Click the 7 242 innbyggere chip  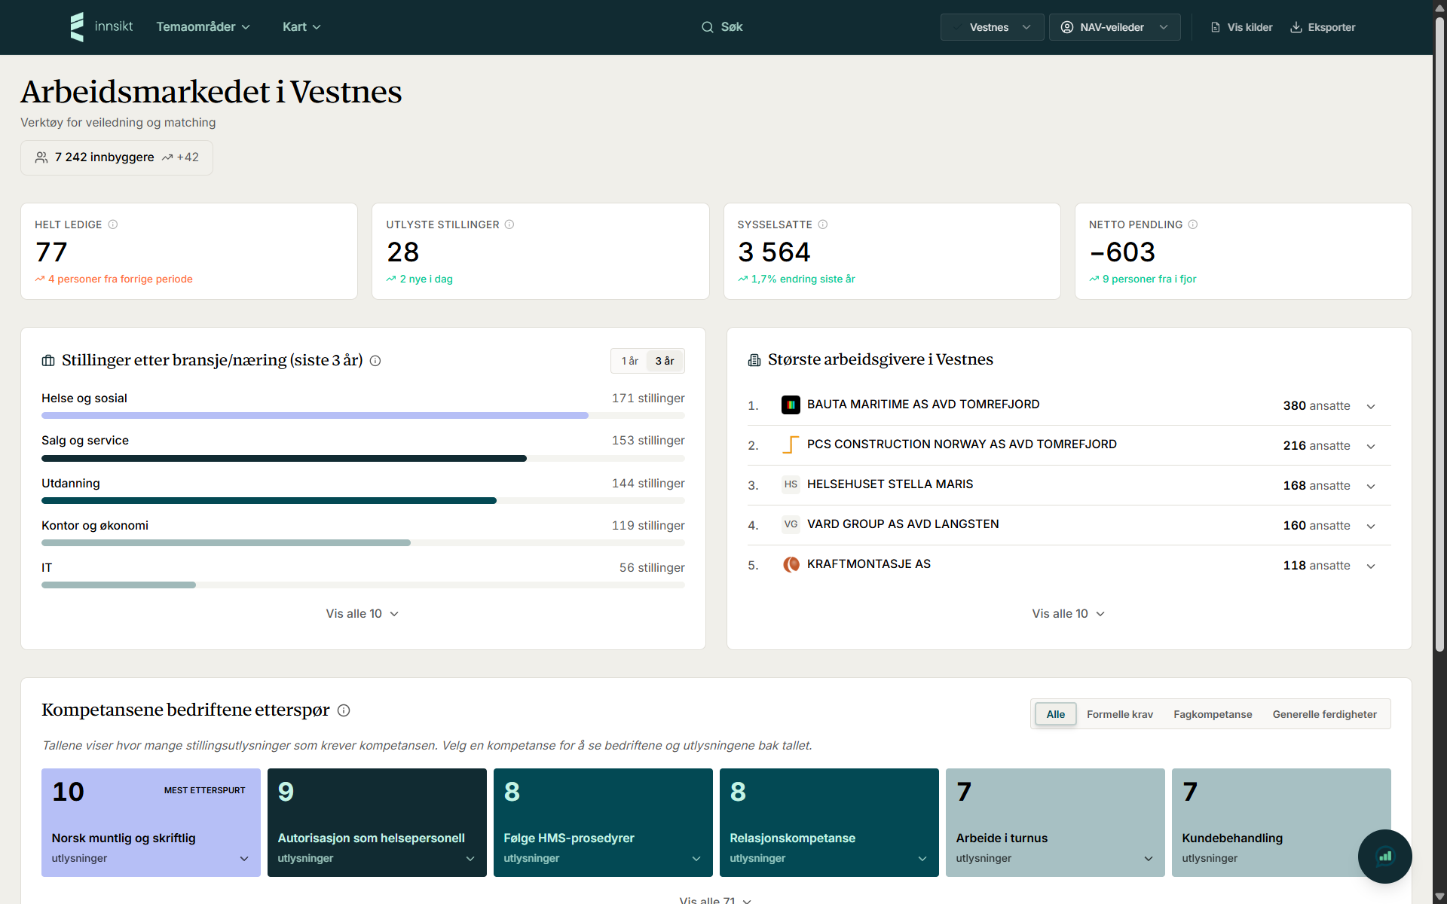coord(117,157)
